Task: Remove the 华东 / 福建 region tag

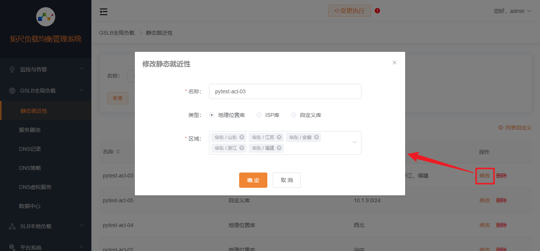Action: 280,148
